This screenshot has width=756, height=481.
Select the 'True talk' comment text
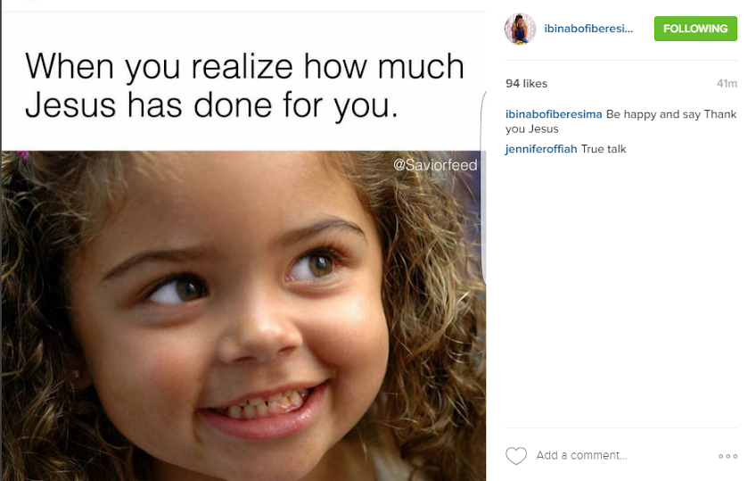point(604,149)
